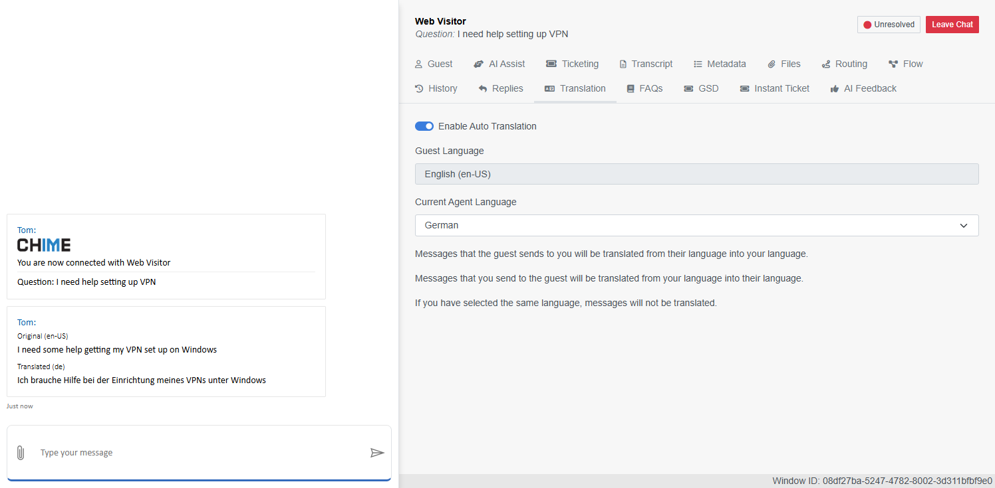Screen dimensions: 995x488
Task: Click the AI Assist handshake icon
Action: (x=478, y=64)
